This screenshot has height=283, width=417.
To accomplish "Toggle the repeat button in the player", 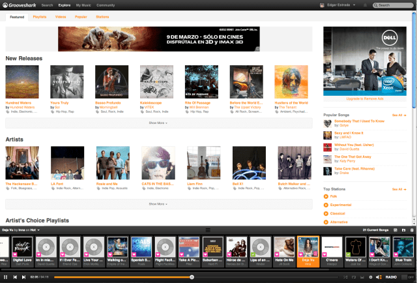I will point(352,277).
